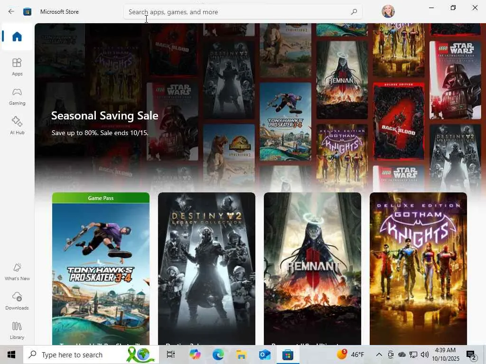Screen dimensions: 486x364
Task: Open the AI Hub section
Action: point(17,126)
